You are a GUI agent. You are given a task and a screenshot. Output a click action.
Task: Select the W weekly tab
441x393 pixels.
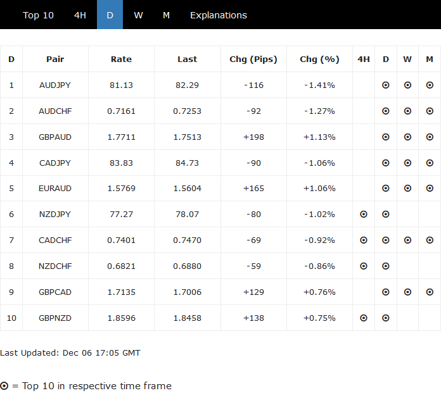138,15
